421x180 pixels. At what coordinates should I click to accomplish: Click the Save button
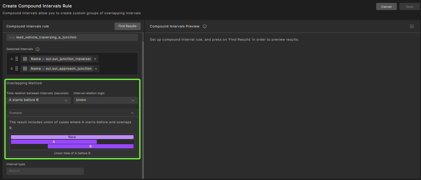[x=409, y=7]
